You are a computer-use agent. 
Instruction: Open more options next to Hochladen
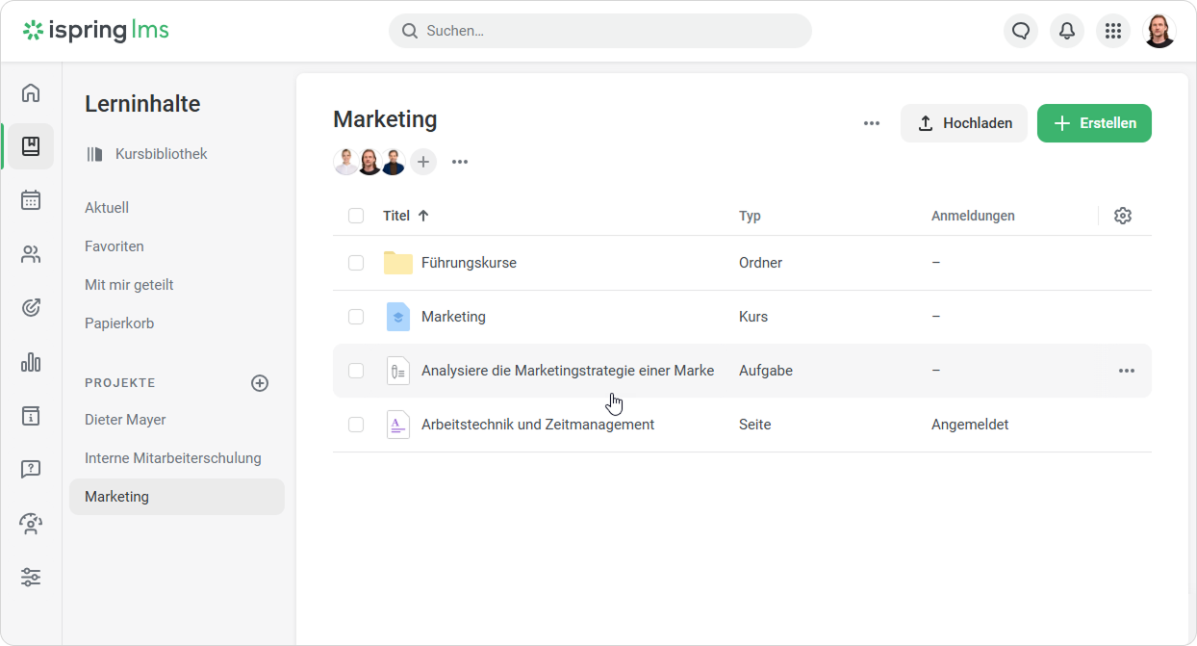coord(872,123)
